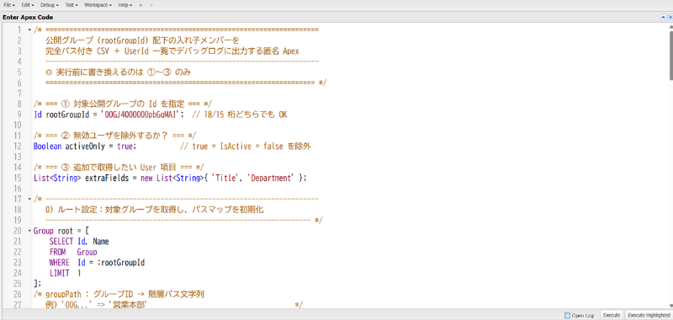Go forward with the > arrow
The height and width of the screenshot is (320, 673).
[x=151, y=5]
